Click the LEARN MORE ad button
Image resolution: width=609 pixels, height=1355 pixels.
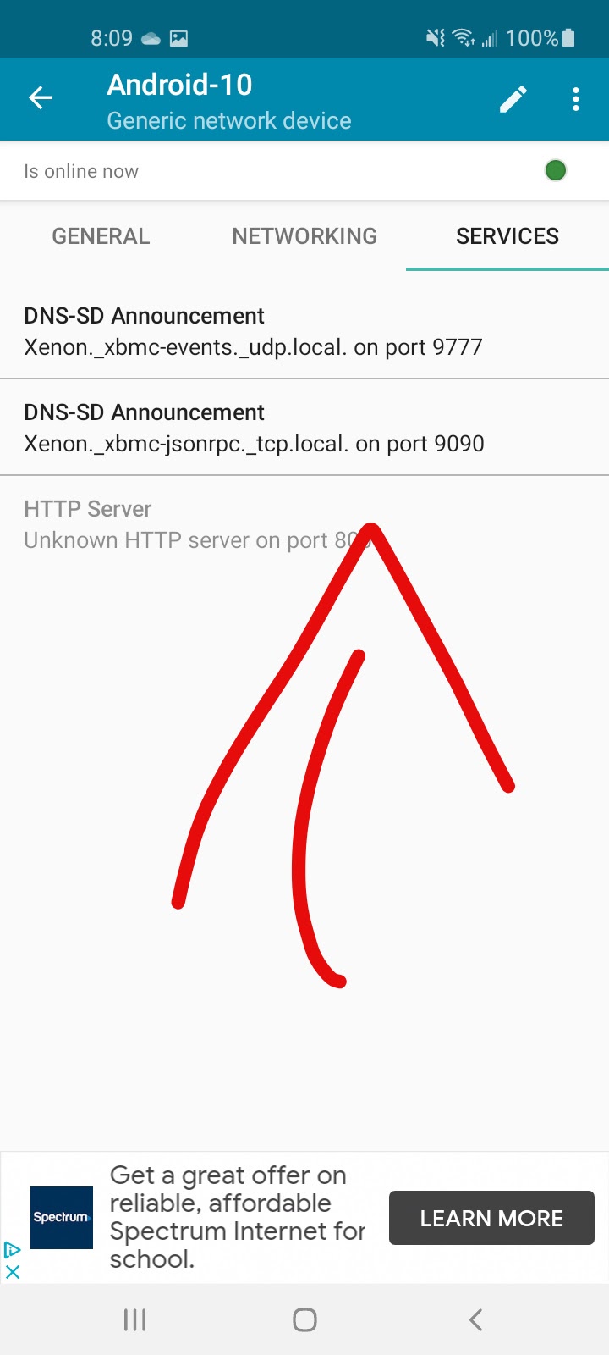click(x=491, y=1218)
